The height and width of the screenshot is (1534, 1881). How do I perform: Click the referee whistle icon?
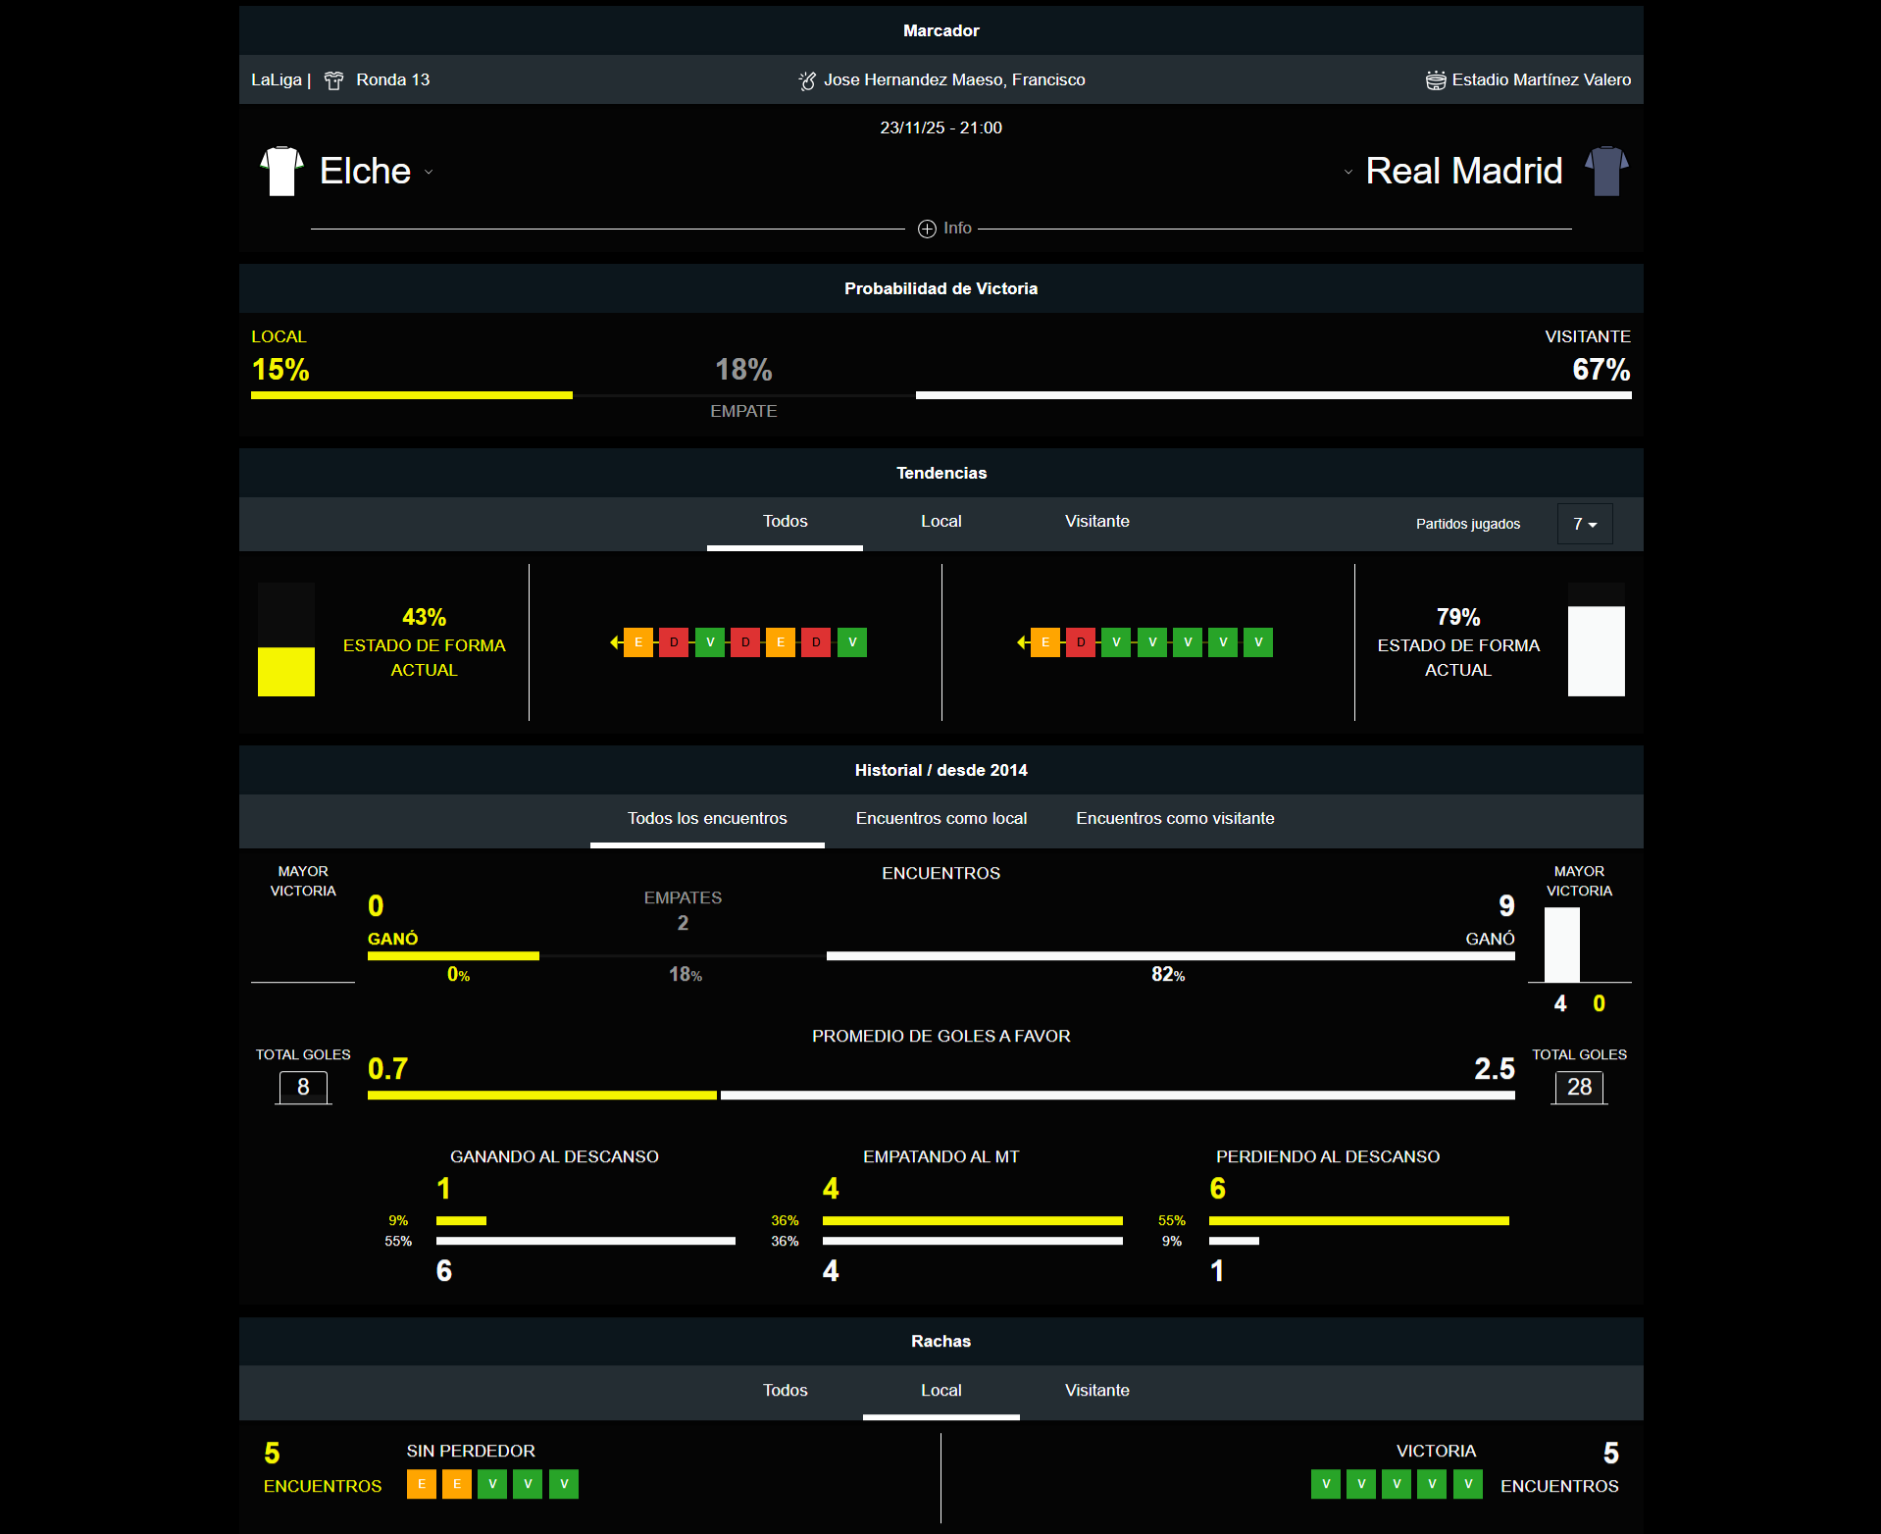807,80
